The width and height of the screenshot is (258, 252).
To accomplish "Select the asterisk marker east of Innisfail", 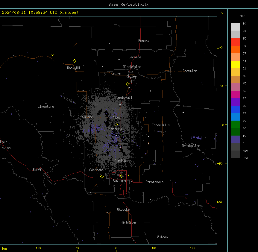I will click(150, 91).
